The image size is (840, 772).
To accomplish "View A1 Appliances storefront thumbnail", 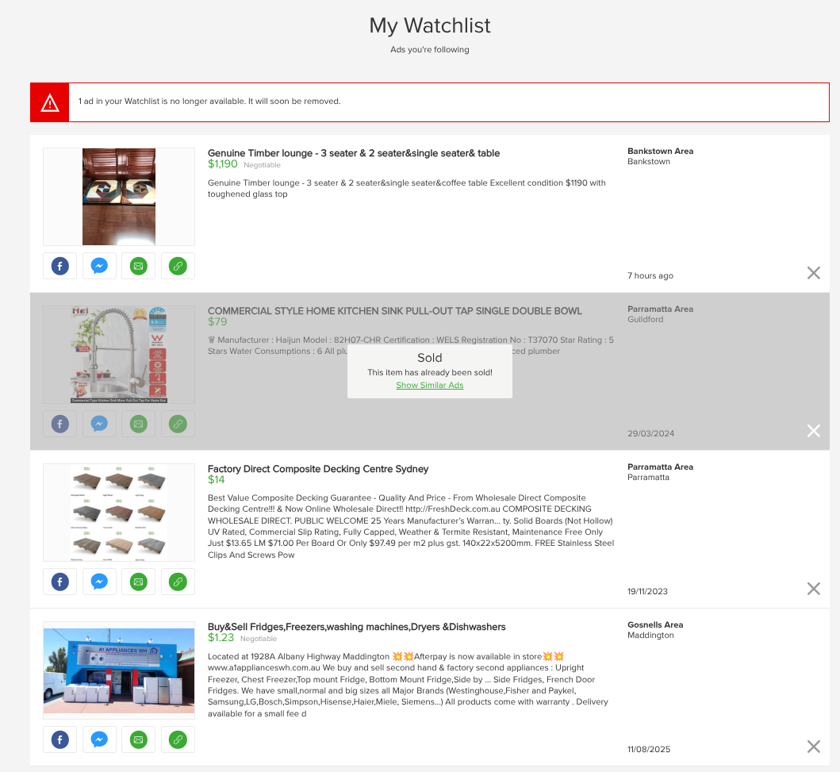I will [119, 670].
